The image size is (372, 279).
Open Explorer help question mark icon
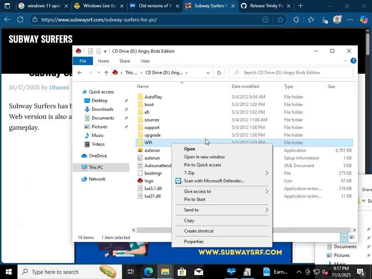(353, 61)
